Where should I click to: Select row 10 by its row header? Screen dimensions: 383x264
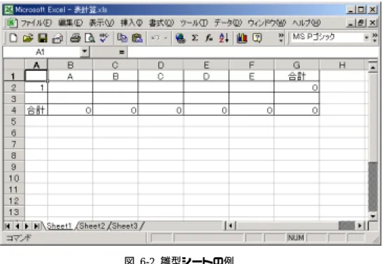[14, 178]
